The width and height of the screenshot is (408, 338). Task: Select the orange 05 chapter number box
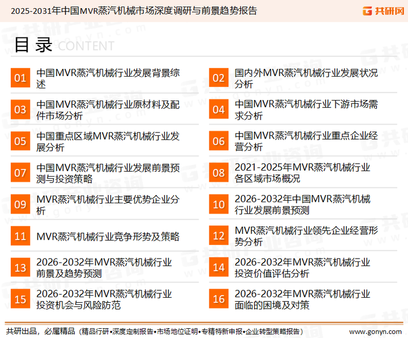click(x=20, y=141)
